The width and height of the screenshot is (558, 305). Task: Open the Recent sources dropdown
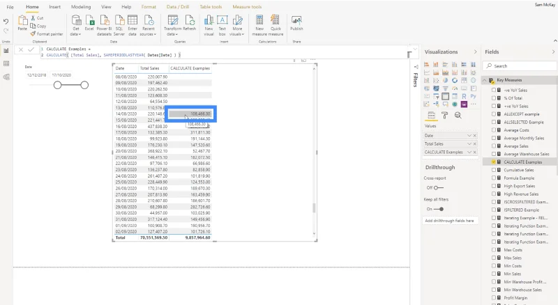[x=148, y=25]
